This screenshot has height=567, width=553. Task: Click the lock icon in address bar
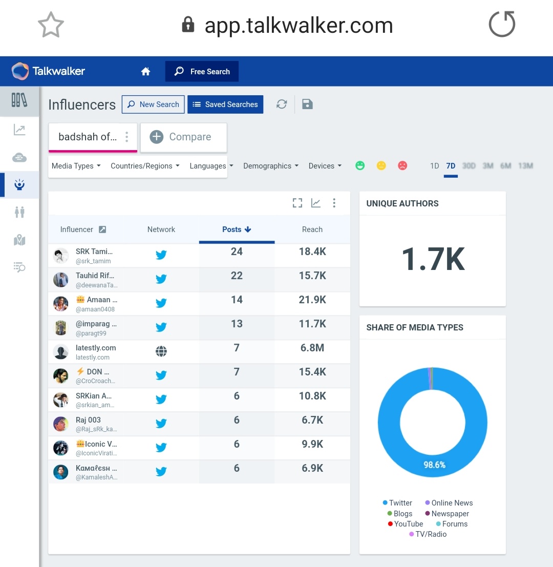click(x=188, y=25)
